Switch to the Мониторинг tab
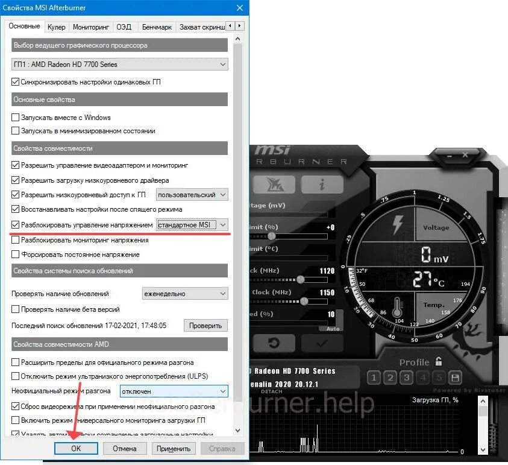Viewport: 508px width, 465px height. point(91,27)
